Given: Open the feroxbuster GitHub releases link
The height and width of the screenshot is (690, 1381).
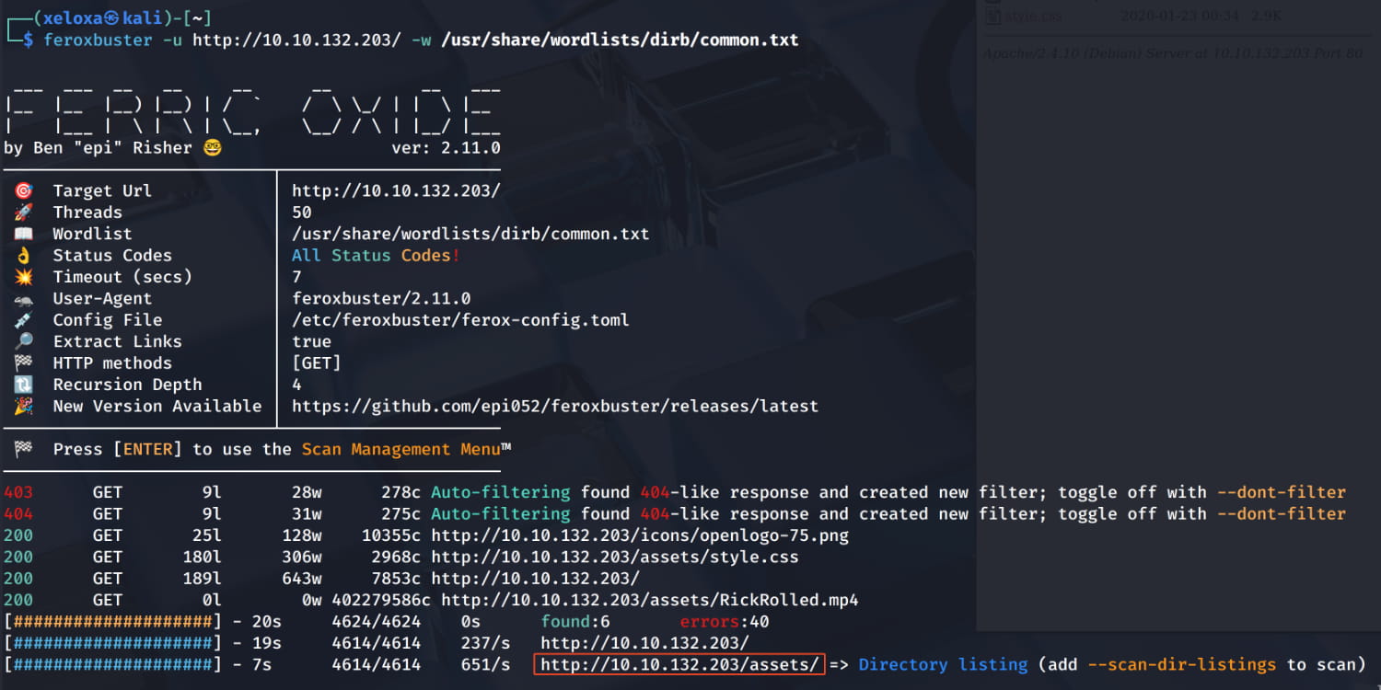Looking at the screenshot, I should pos(554,406).
